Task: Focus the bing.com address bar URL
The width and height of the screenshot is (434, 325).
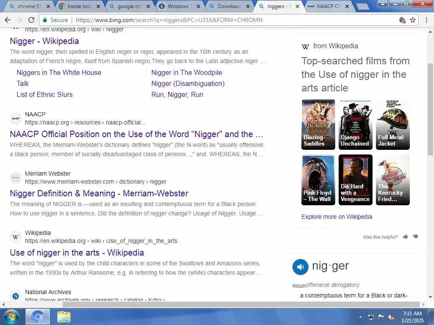Action: click(x=169, y=20)
